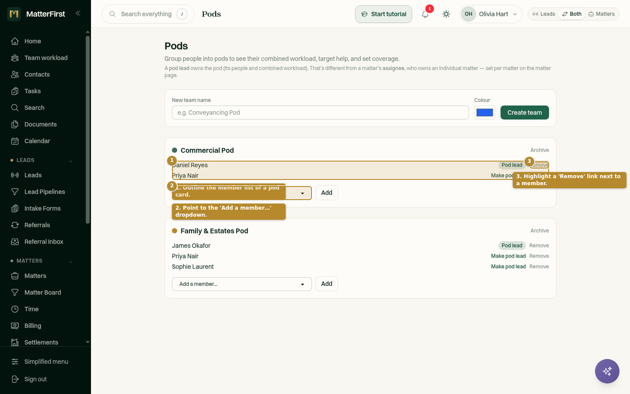Click Start tutorial button
This screenshot has height=394, width=630.
point(384,14)
